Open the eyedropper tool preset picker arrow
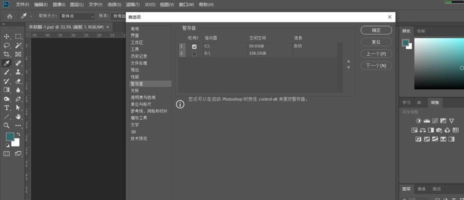This screenshot has width=464, height=200. coord(31,16)
